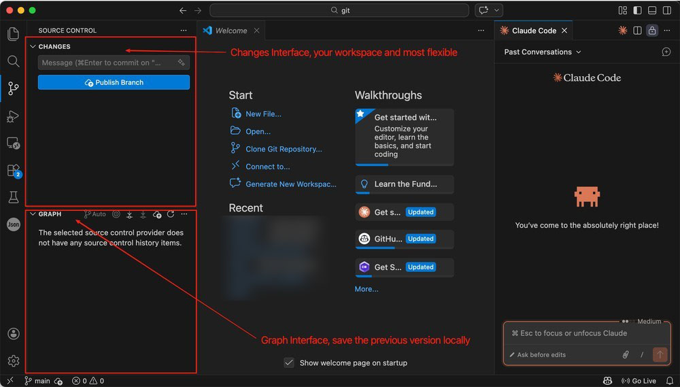
Task: Refresh the Graph view
Action: [x=171, y=214]
